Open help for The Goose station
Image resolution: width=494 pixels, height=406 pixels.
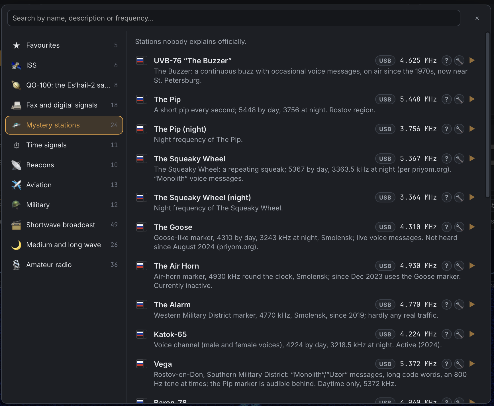point(446,227)
